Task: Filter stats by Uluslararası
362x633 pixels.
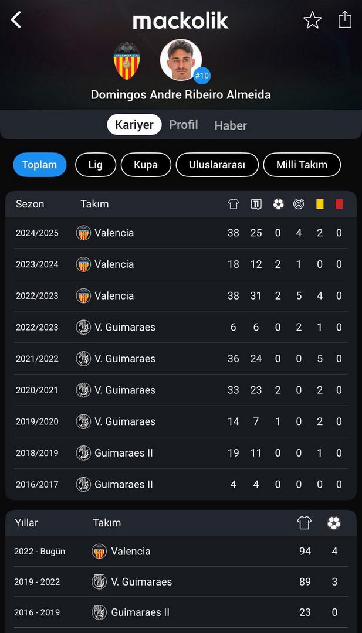Action: click(x=217, y=165)
